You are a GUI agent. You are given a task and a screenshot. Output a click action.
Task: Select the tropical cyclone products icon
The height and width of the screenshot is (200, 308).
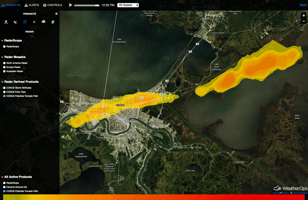(x=53, y=22)
